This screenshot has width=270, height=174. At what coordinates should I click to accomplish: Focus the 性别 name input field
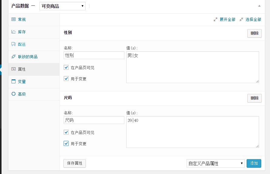pos(94,55)
